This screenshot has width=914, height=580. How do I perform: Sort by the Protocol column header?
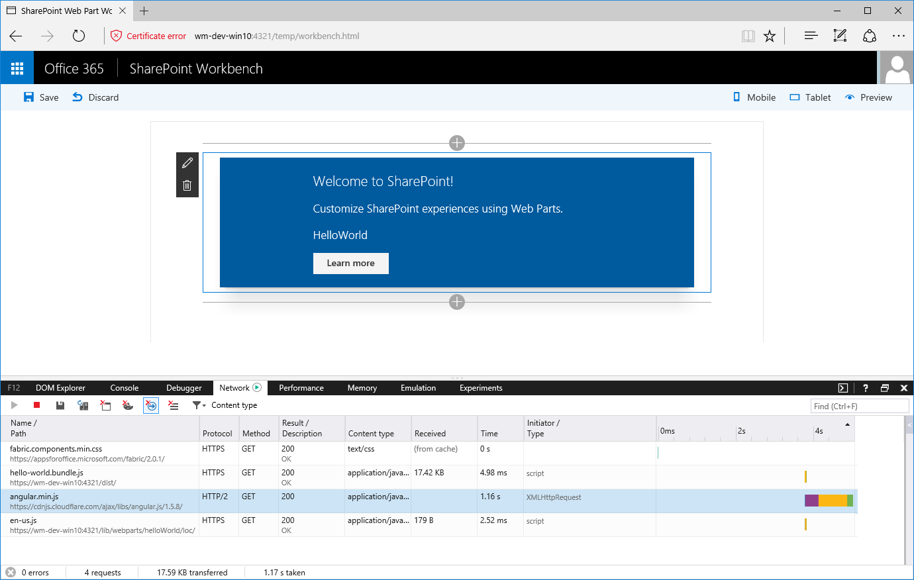219,428
